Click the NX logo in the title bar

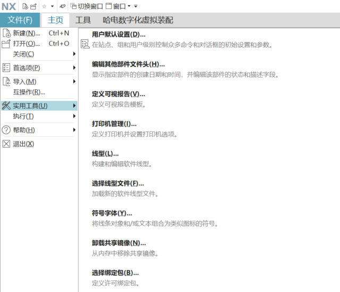[8, 6]
